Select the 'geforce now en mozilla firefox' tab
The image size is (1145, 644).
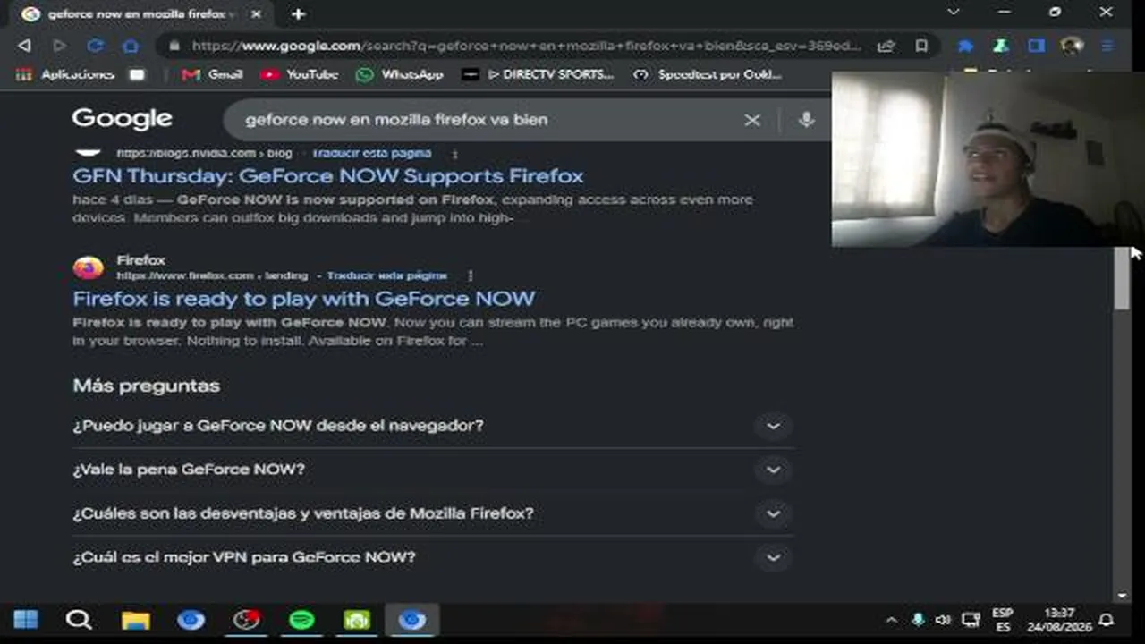pos(143,14)
